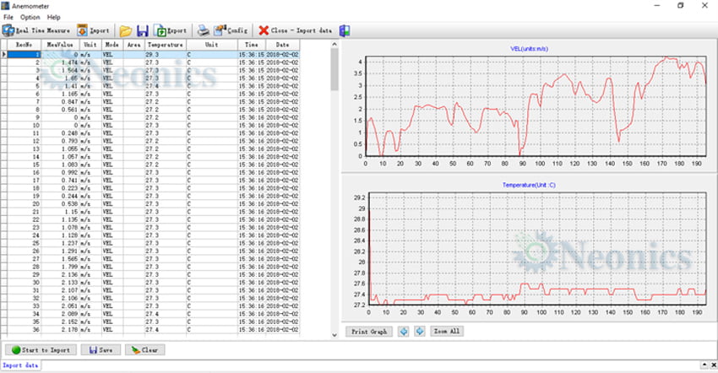The image size is (718, 373).
Task: Click the Save button at bottom
Action: click(x=101, y=349)
